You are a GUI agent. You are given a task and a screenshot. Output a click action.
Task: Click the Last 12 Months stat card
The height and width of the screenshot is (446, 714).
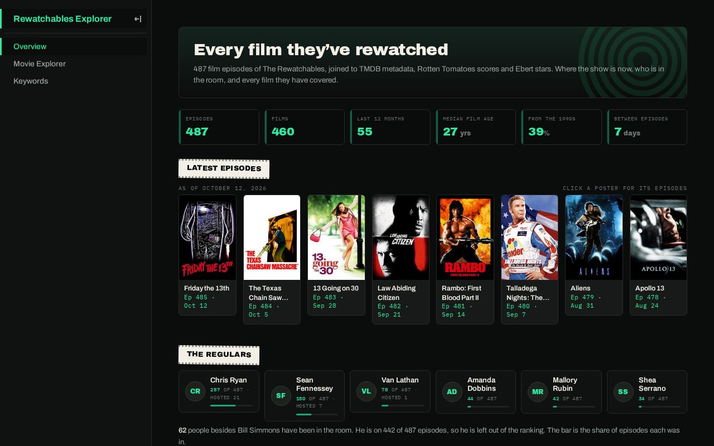pos(390,127)
